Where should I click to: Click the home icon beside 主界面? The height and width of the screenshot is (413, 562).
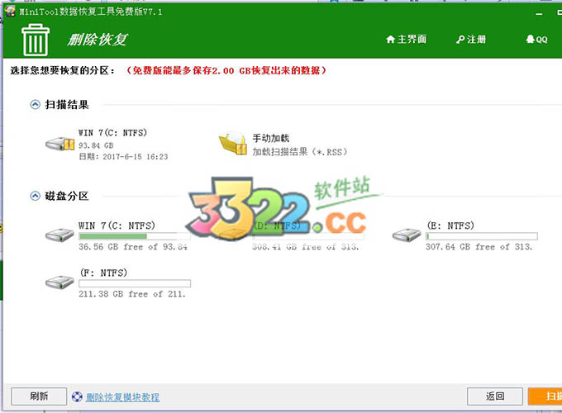[390, 40]
